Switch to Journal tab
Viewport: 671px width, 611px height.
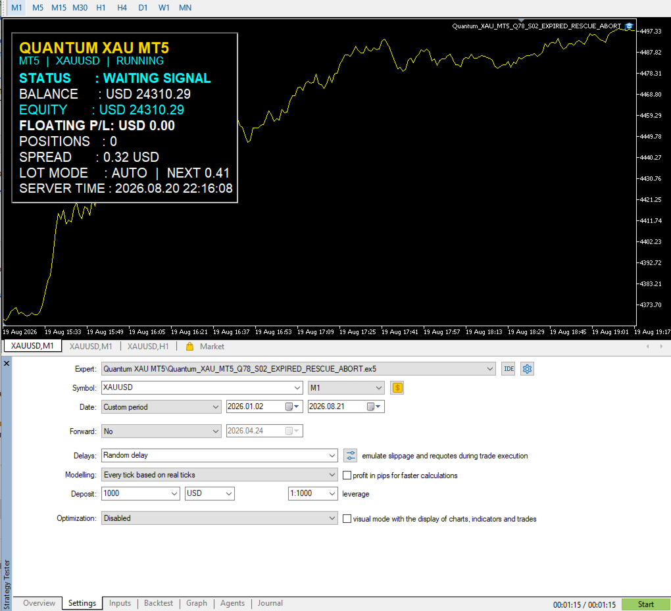270,603
